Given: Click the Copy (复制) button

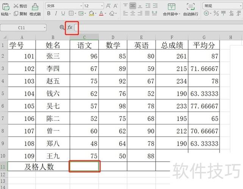Looking at the screenshot, I should point(20,14).
